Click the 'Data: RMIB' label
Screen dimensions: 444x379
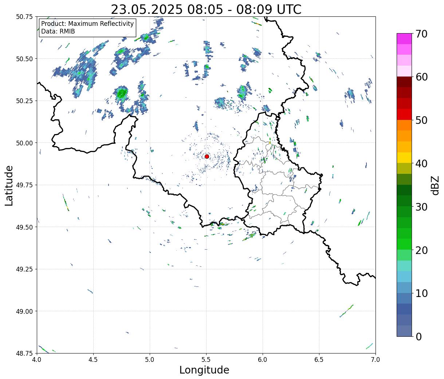tap(58, 31)
